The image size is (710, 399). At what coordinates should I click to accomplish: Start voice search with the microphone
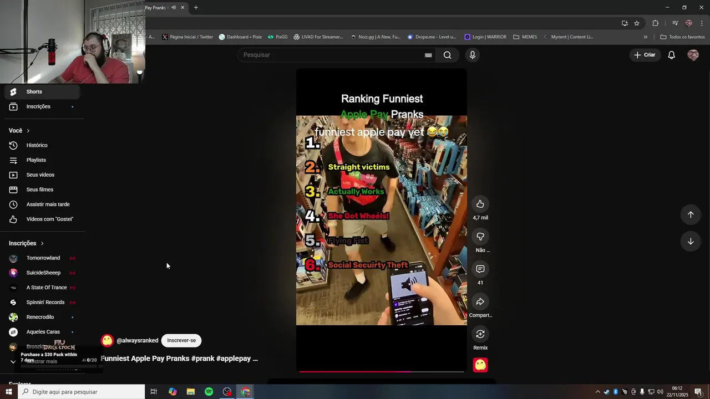click(x=473, y=55)
